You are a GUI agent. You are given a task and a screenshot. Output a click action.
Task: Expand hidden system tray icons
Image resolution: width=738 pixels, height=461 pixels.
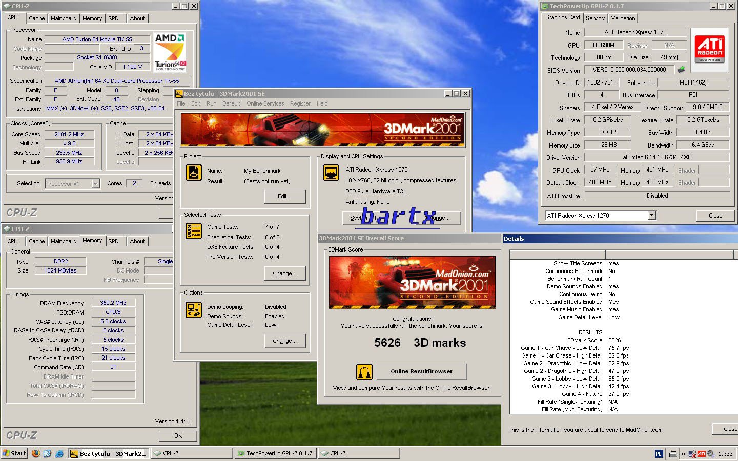pyautogui.click(x=683, y=454)
